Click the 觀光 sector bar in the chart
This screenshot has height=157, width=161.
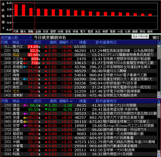[23, 10]
